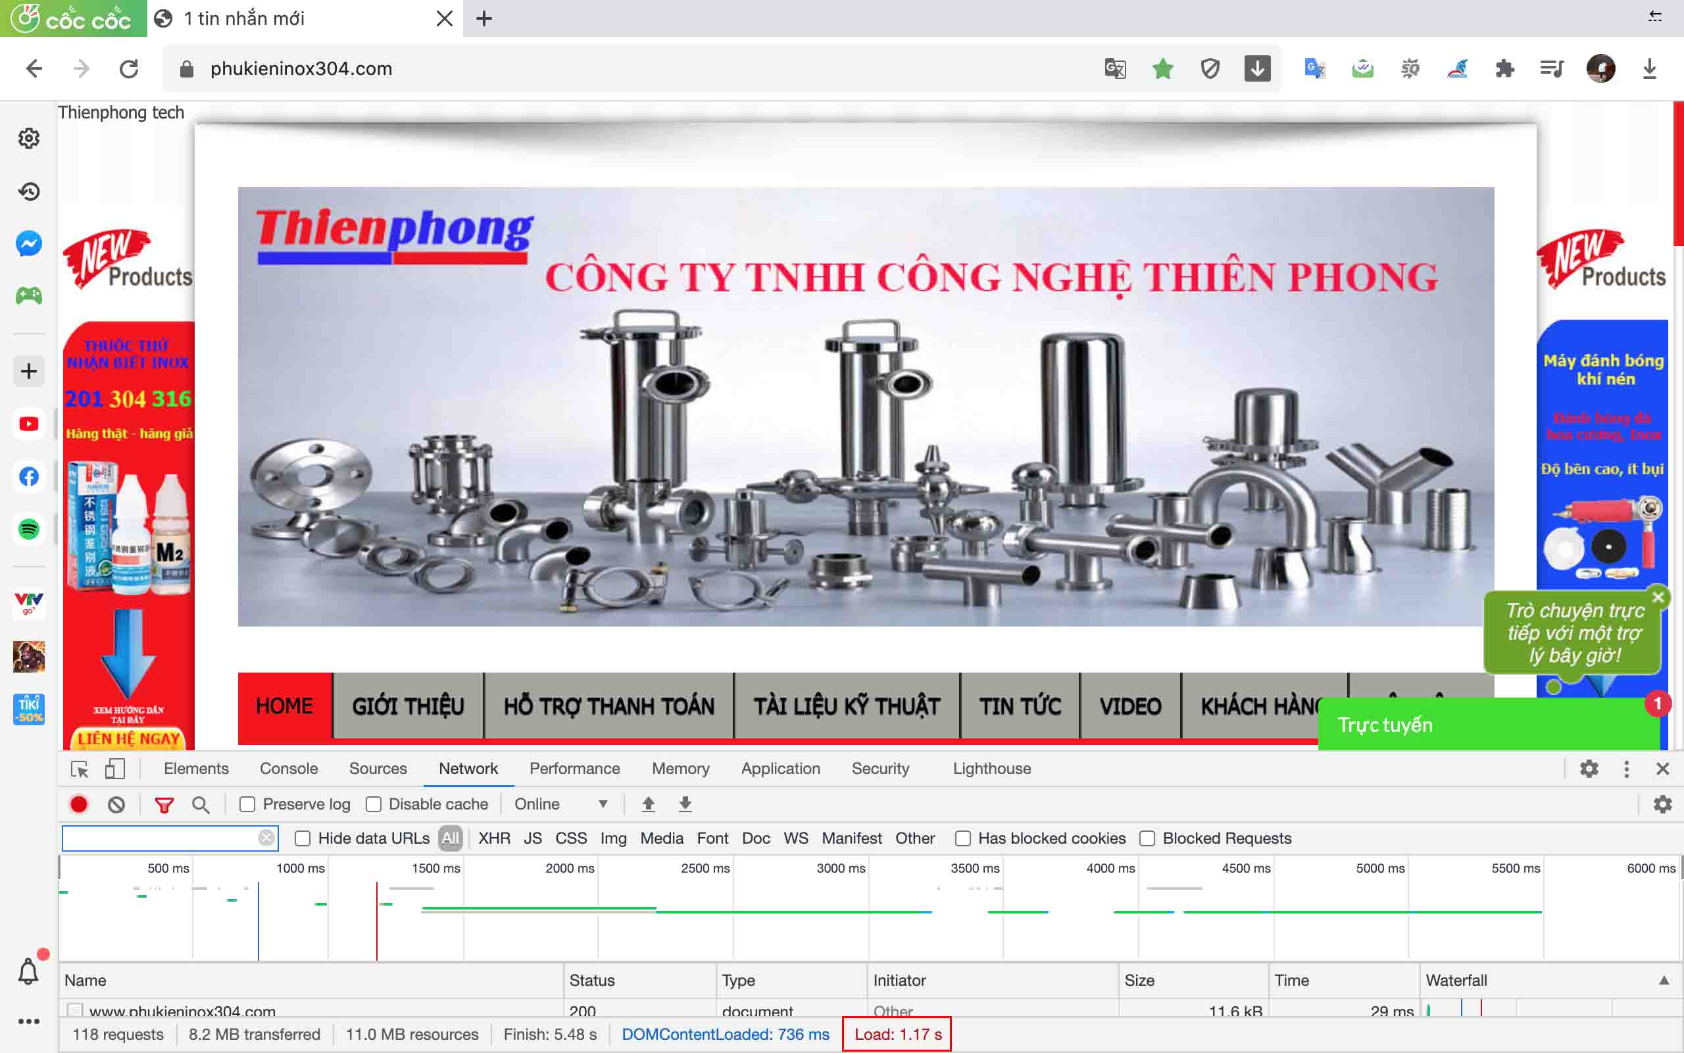Open Messenger in the sidebar
Screen dimensions: 1684x1053
[28, 244]
